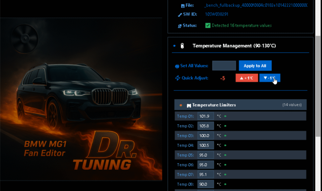Screen dimensions: 322x191
Task: Click the Set All Values gauge icon
Action: click(177, 66)
